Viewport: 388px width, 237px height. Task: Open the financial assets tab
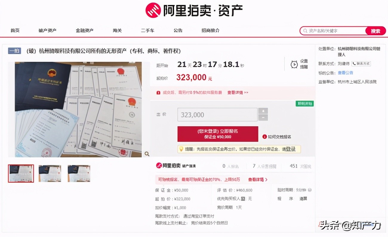pyautogui.click(x=84, y=30)
